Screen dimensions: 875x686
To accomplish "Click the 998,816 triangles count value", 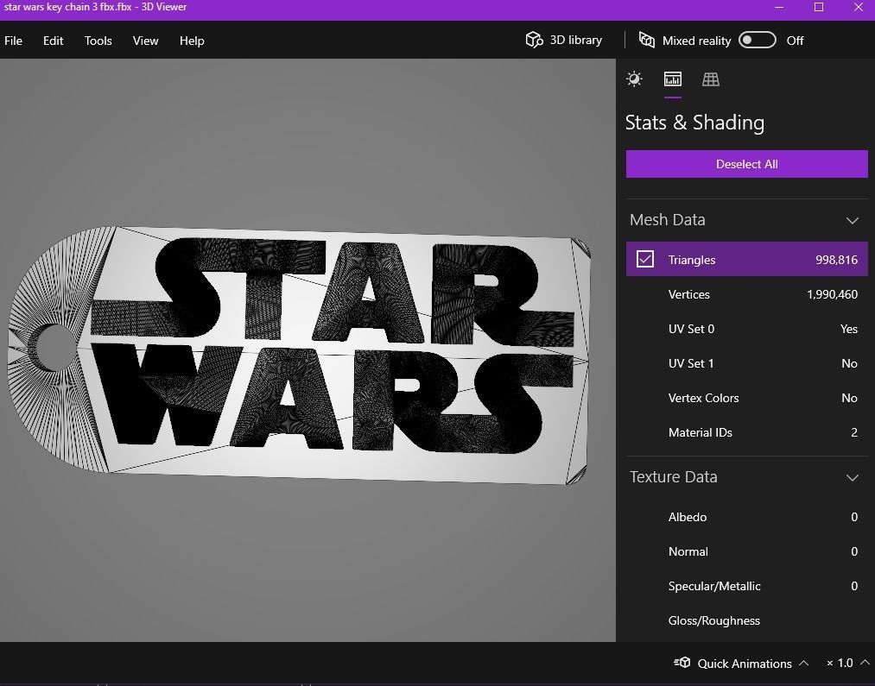I will point(836,260).
